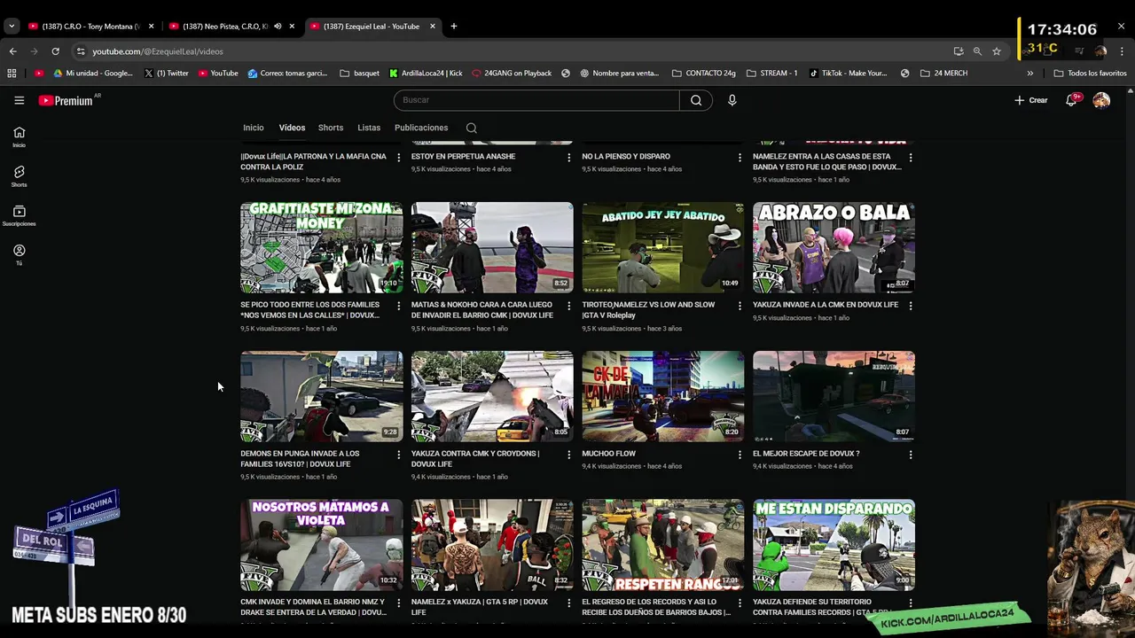Click the Buscar search field
Viewport: 1135px width, 638px height.
[536, 100]
